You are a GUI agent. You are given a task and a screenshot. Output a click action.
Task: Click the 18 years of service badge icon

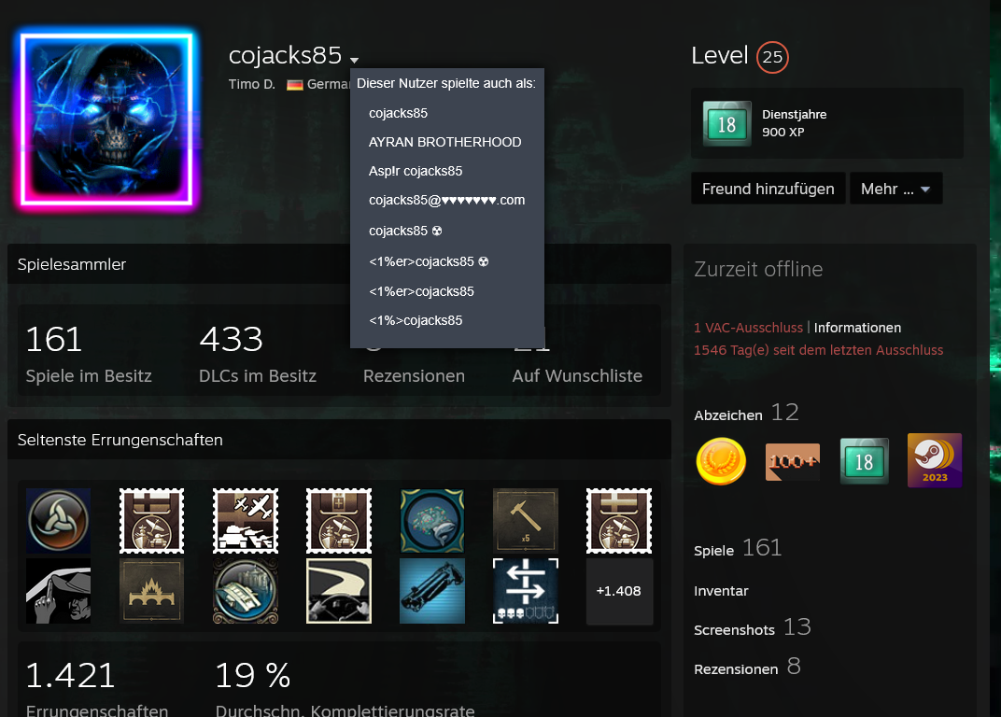coord(864,461)
